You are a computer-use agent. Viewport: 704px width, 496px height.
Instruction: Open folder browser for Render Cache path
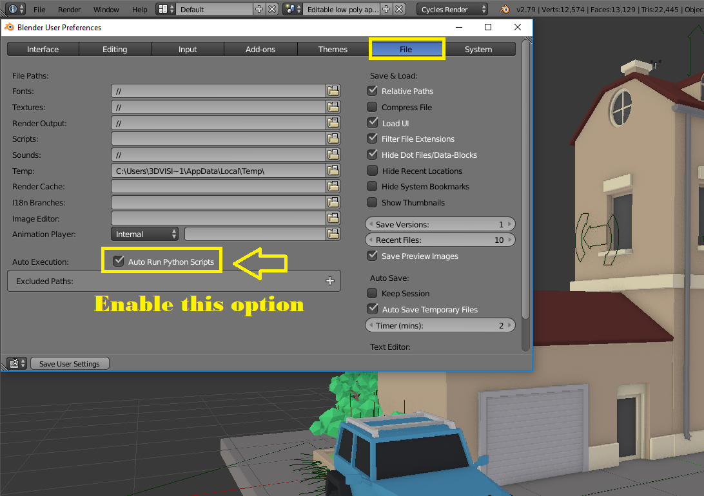click(x=333, y=186)
